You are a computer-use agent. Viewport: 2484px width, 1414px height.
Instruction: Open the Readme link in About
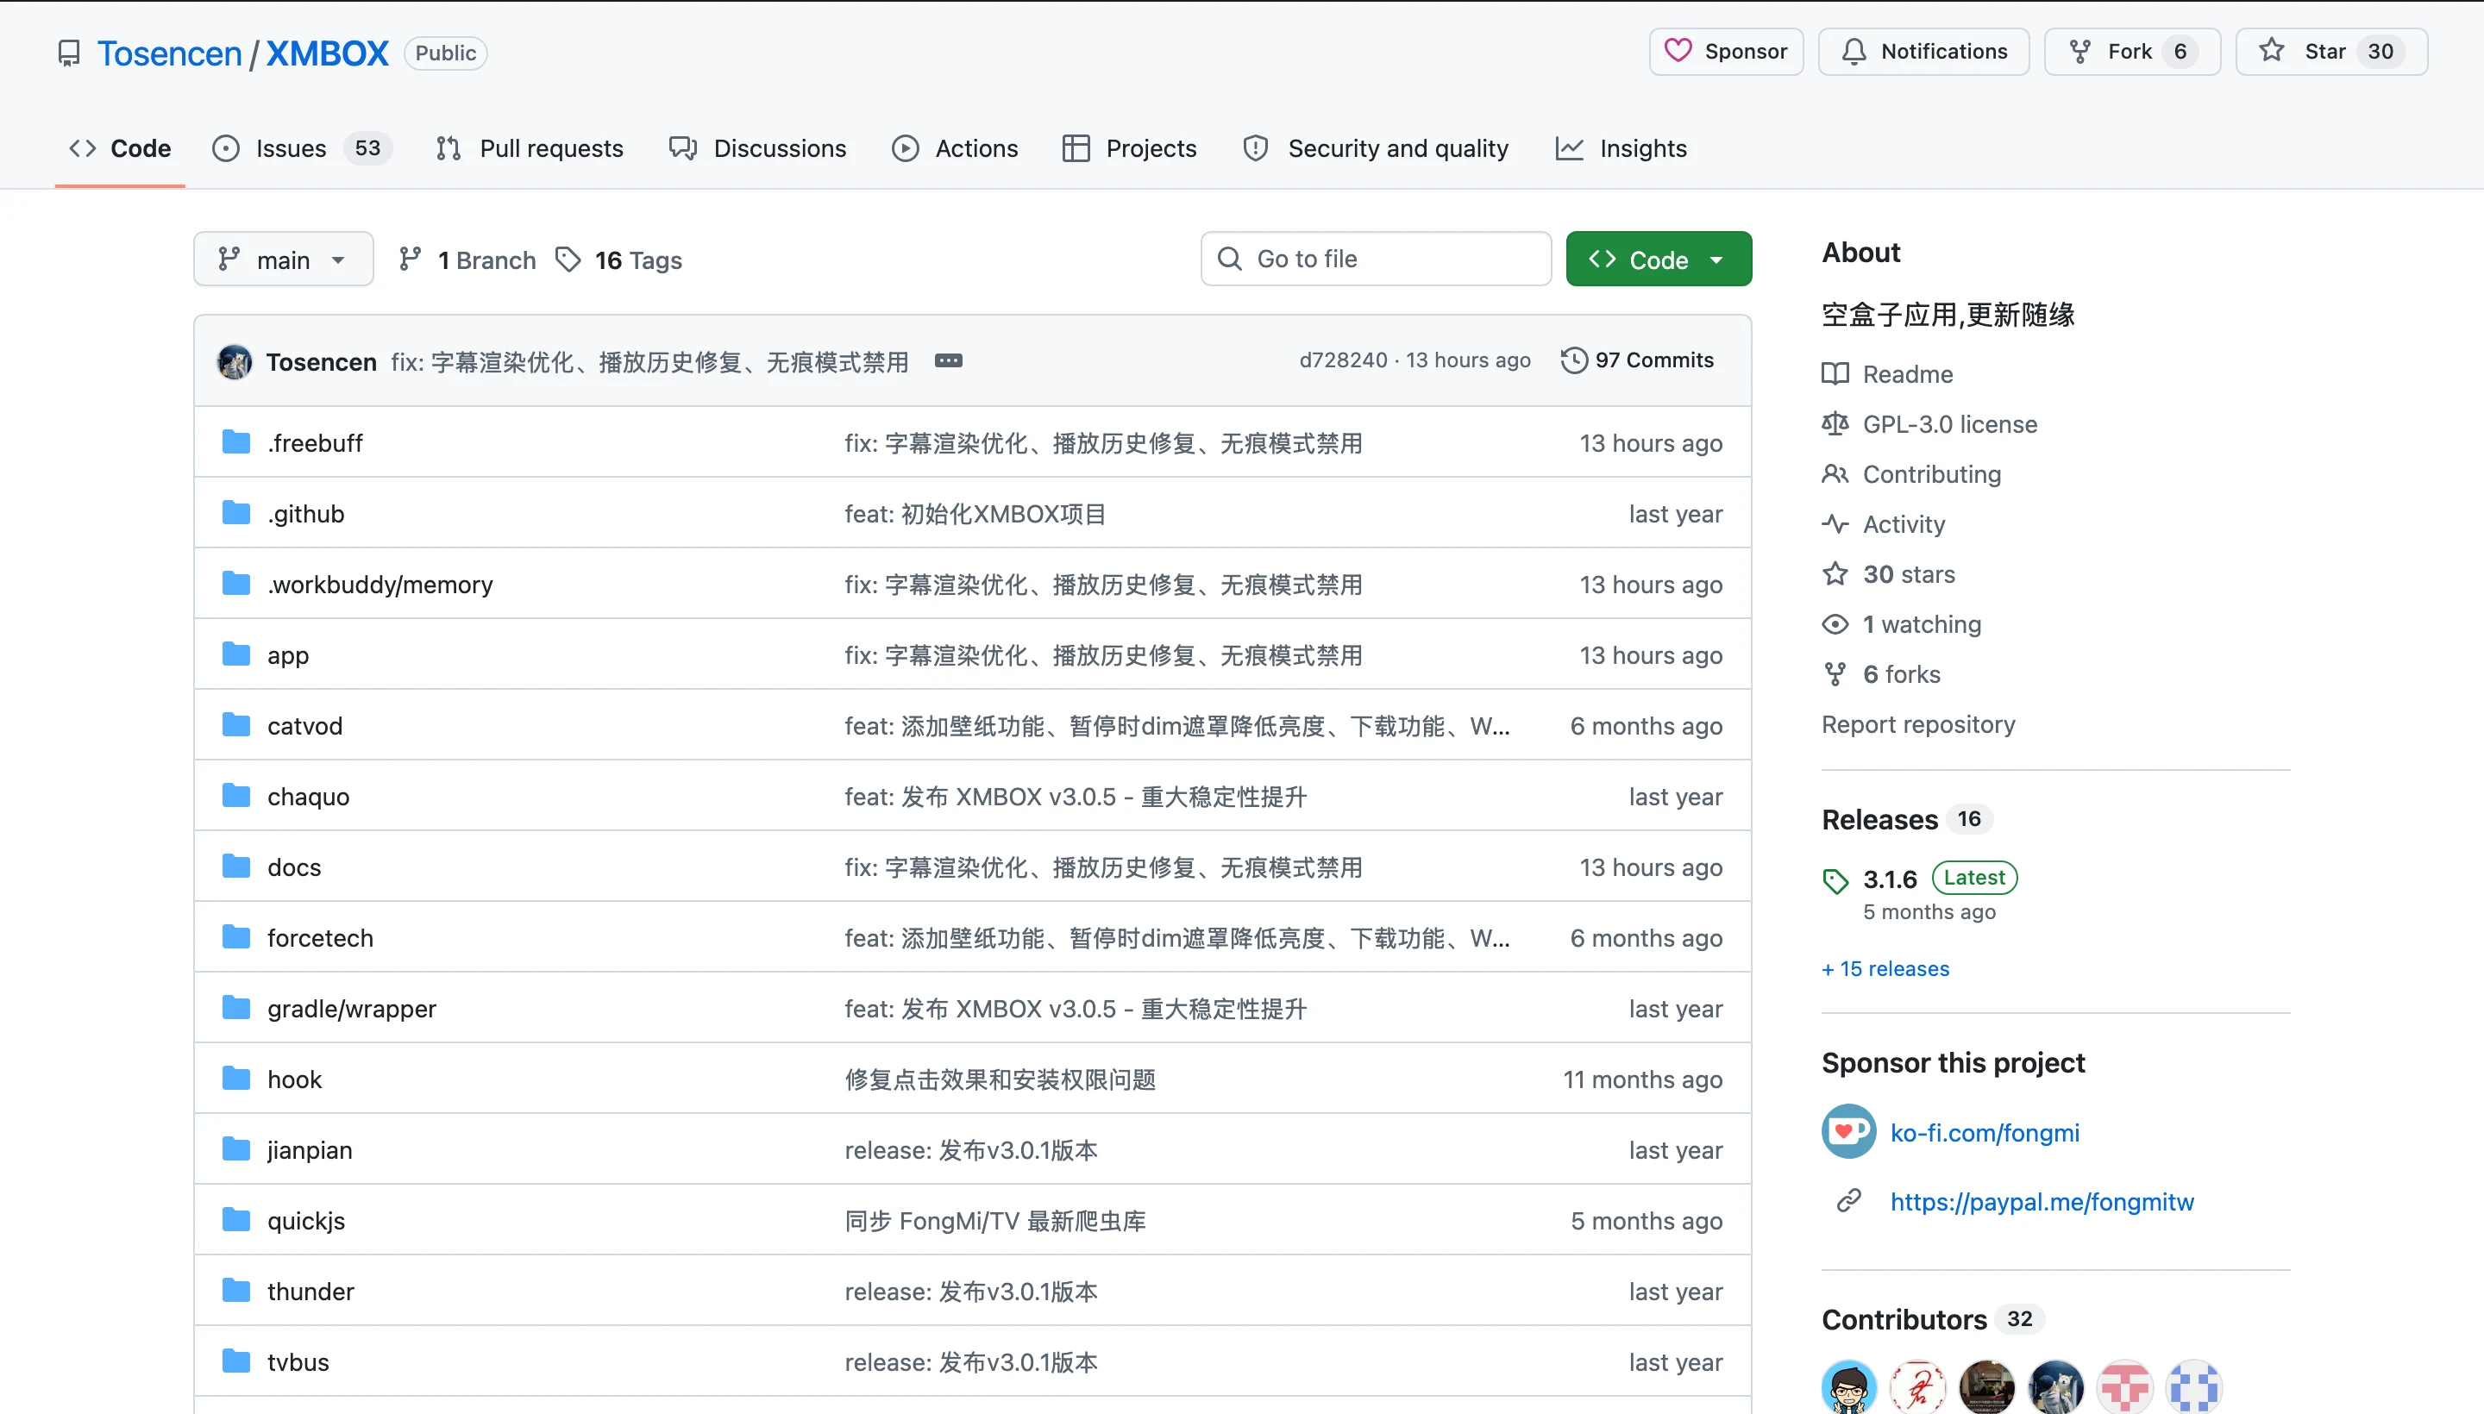pyautogui.click(x=1887, y=374)
